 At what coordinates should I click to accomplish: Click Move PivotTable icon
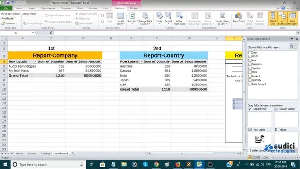coord(179,15)
